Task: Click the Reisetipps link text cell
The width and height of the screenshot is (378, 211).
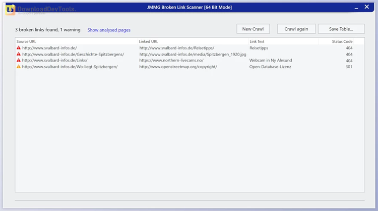Action: click(x=259, y=48)
